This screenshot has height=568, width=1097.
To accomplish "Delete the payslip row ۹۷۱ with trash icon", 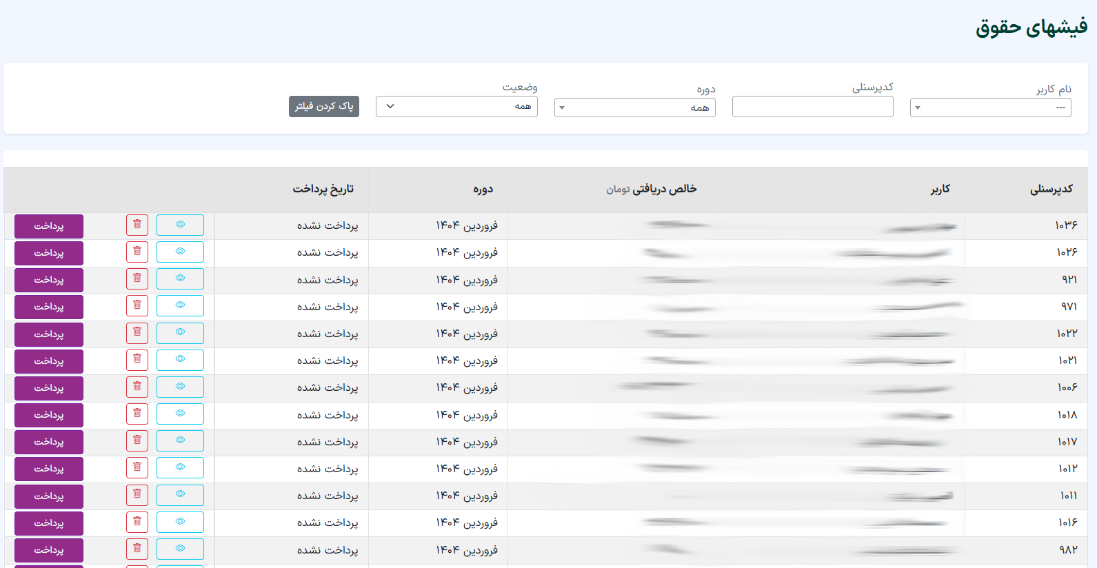I will point(137,305).
